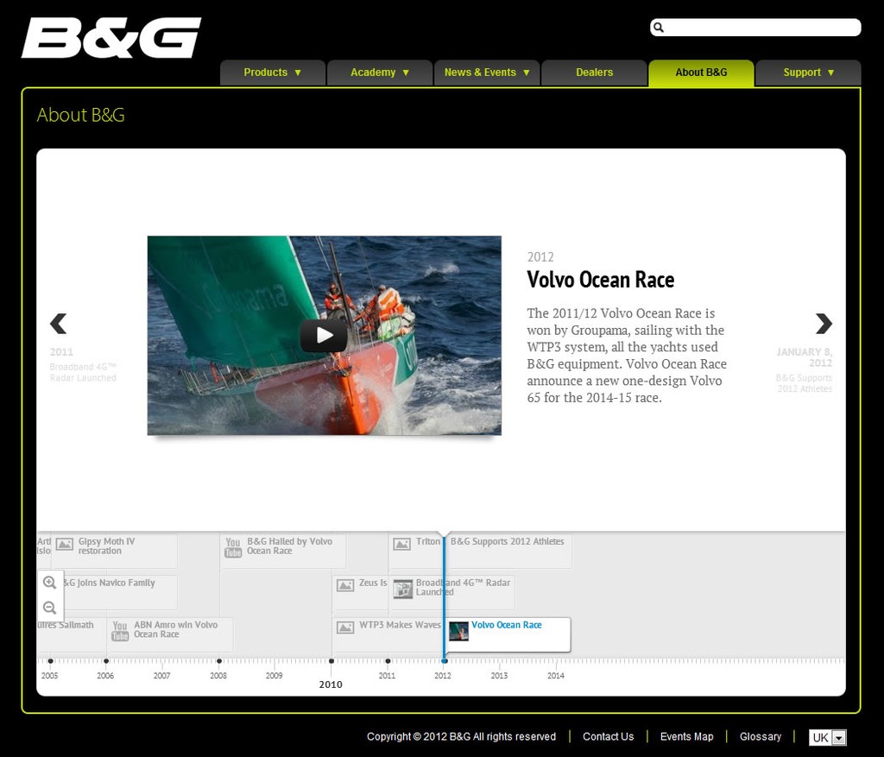Click the 2012 timeline marker dot
This screenshot has width=884, height=757.
pyautogui.click(x=445, y=660)
